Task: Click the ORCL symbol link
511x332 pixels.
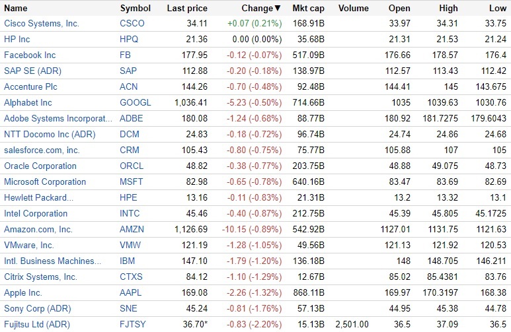Action: click(x=132, y=166)
